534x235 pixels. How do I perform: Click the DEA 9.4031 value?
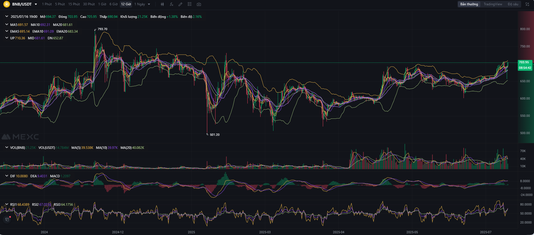(42, 176)
